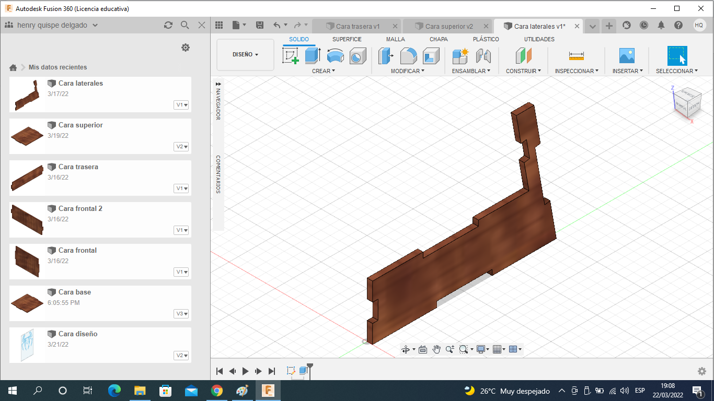Activate the Select tool icon
The height and width of the screenshot is (401, 714).
coord(677,56)
